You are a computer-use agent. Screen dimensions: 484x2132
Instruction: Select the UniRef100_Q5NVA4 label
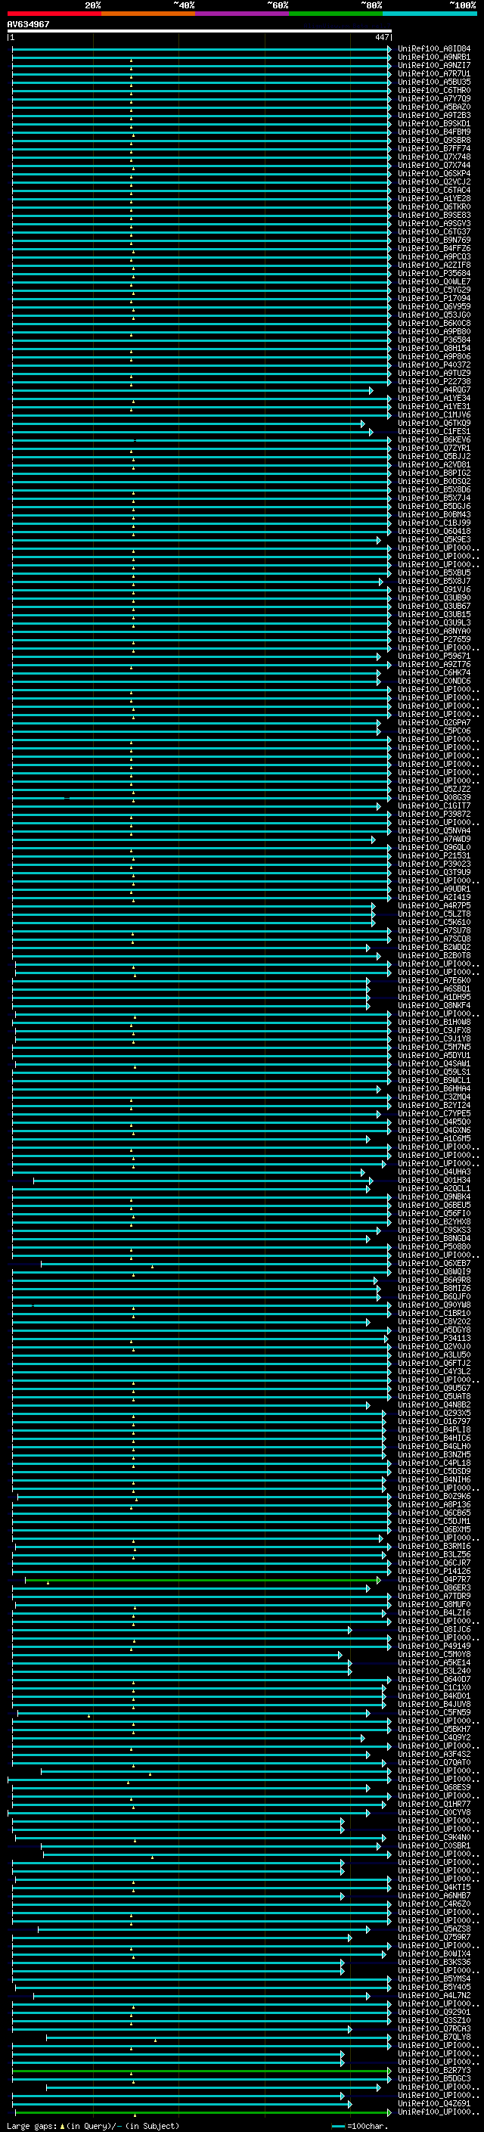click(434, 830)
